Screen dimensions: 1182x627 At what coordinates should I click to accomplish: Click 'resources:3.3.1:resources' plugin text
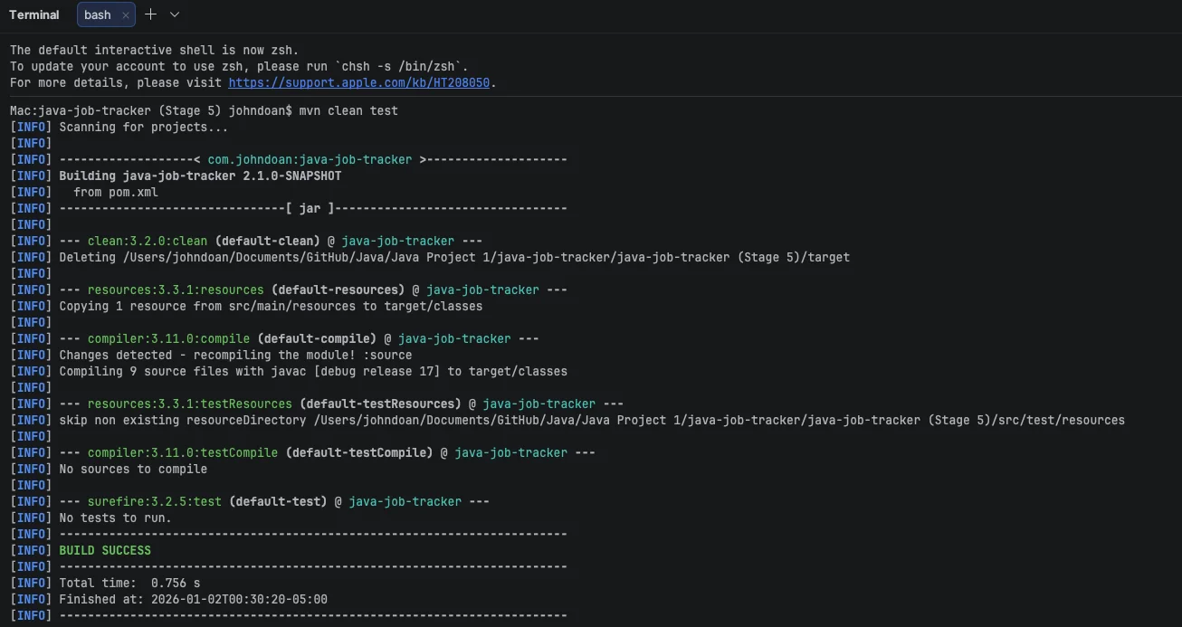coord(176,290)
